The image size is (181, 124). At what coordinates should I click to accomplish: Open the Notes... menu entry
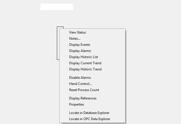point(75,39)
